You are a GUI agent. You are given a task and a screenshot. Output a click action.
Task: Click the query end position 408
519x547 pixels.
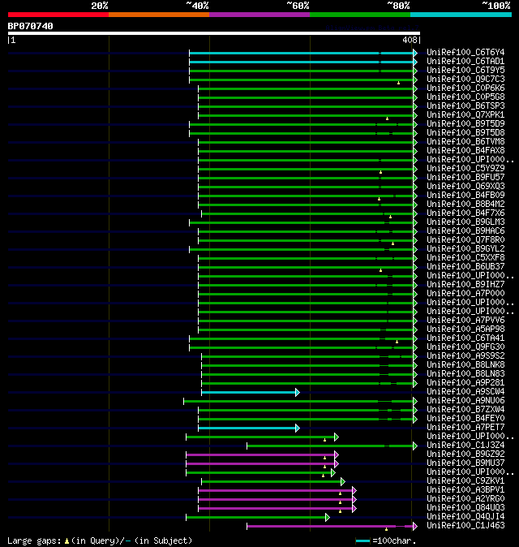[410, 40]
